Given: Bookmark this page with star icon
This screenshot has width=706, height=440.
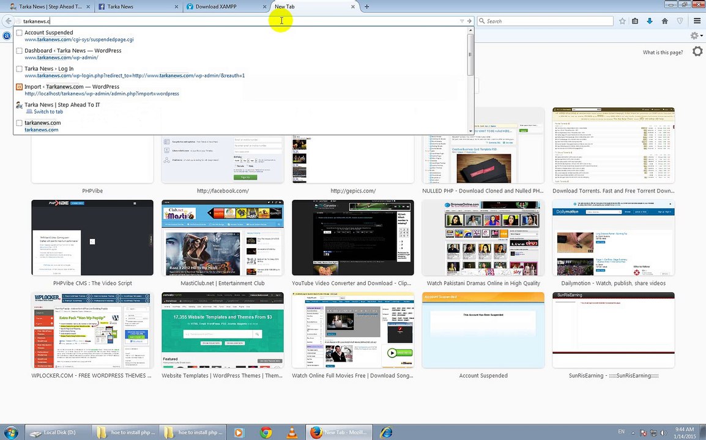Looking at the screenshot, I should (x=622, y=21).
